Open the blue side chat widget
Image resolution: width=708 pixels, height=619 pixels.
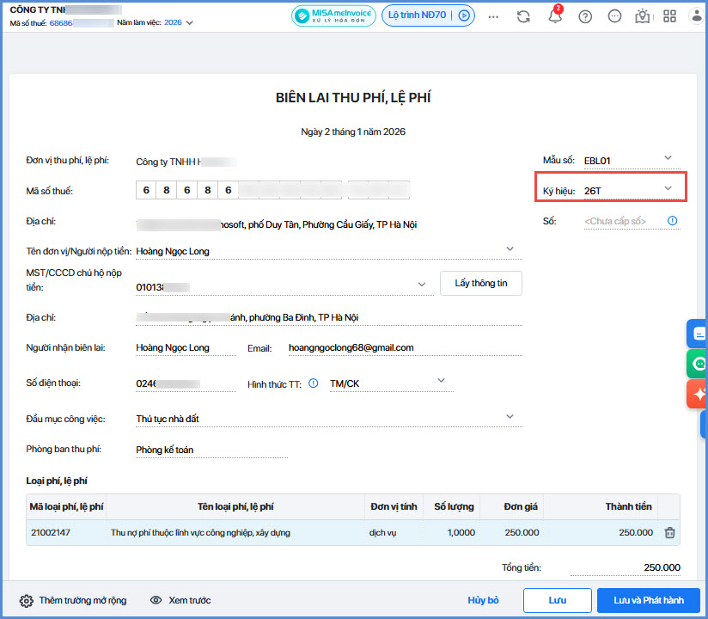[697, 334]
